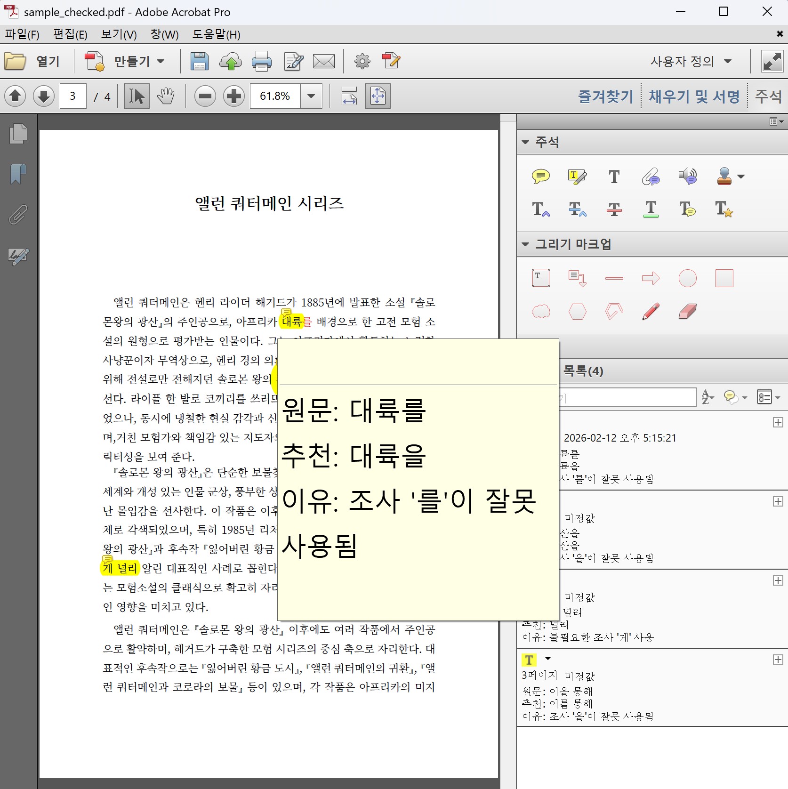Click the zoom field showing 61.8%

pos(275,96)
